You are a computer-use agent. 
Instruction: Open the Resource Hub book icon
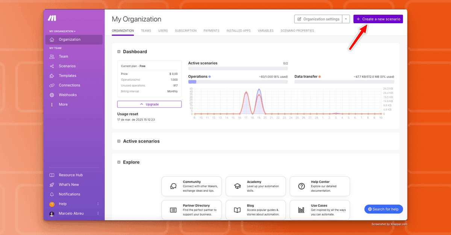pyautogui.click(x=52, y=175)
